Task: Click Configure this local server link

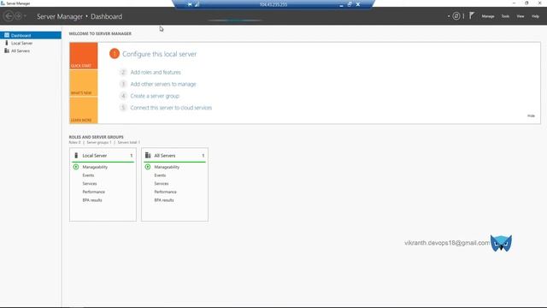Action: pos(160,54)
